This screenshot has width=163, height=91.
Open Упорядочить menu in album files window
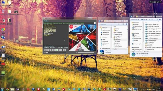tap(135, 20)
